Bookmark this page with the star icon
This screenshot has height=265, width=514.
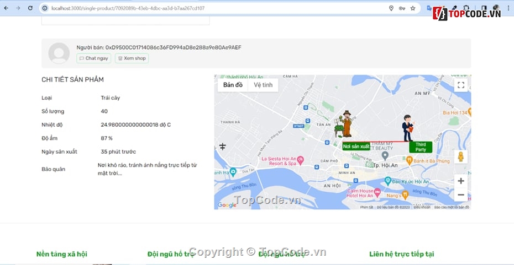tap(412, 8)
